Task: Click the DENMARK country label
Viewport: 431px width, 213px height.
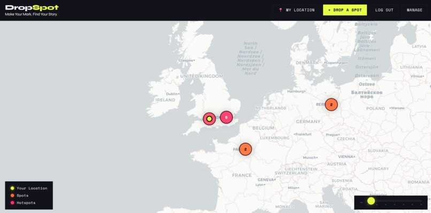Action: [307, 63]
